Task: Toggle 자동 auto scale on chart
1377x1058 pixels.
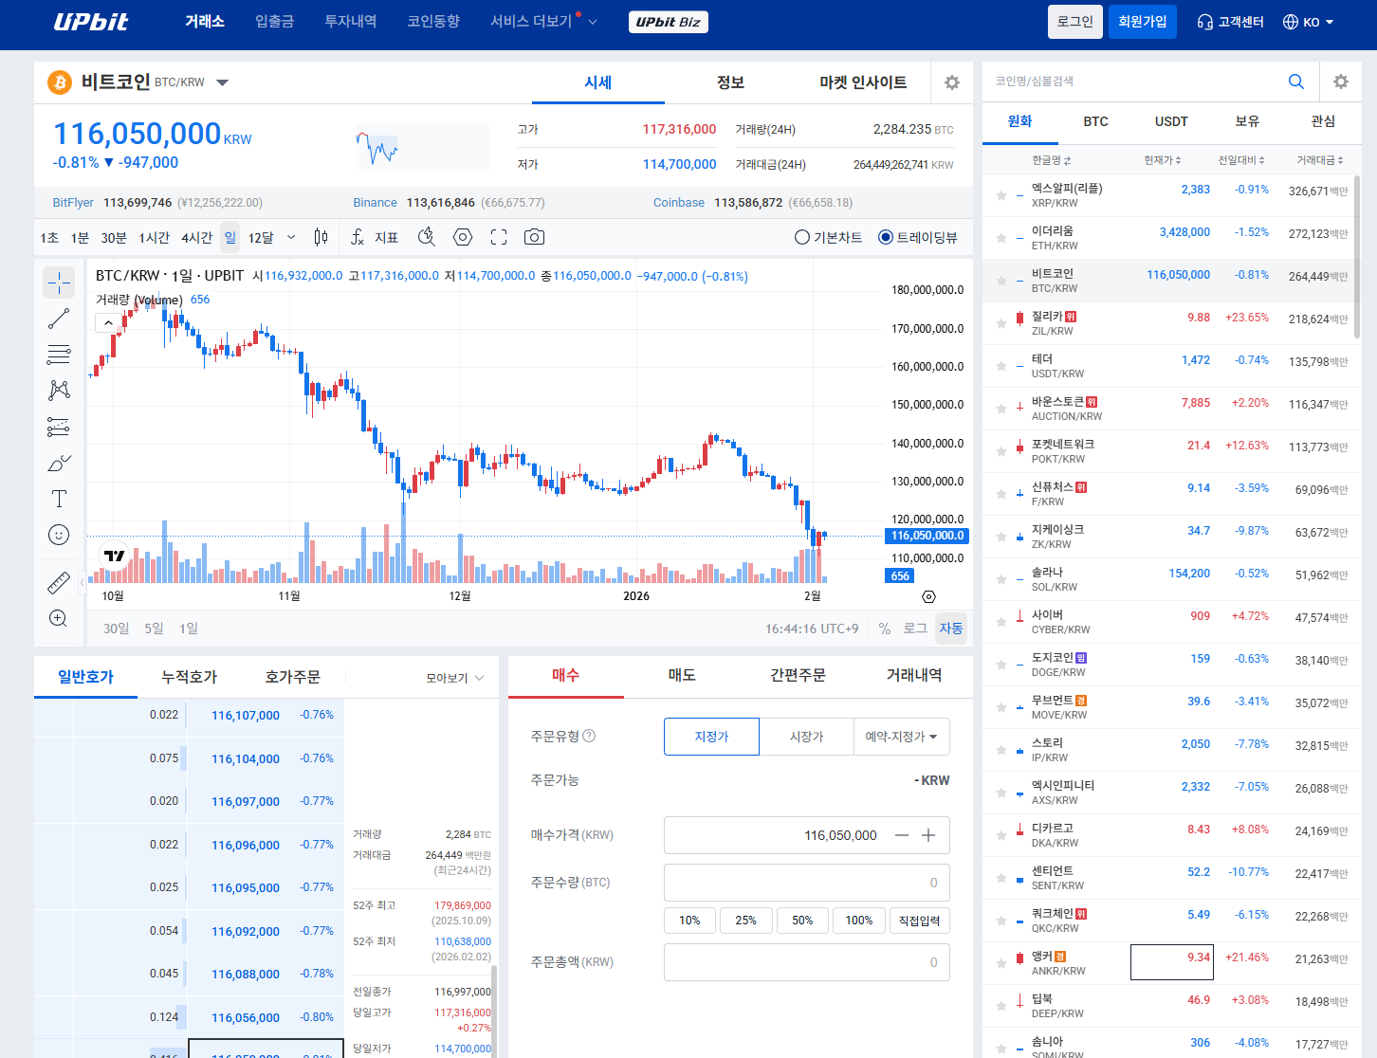Action: click(x=951, y=629)
